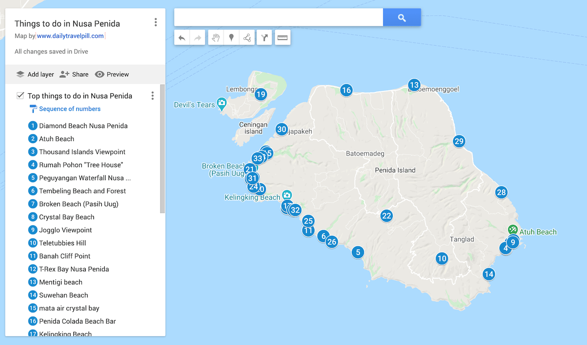587x345 pixels.
Task: Select the hand pan tool
Action: tap(216, 38)
